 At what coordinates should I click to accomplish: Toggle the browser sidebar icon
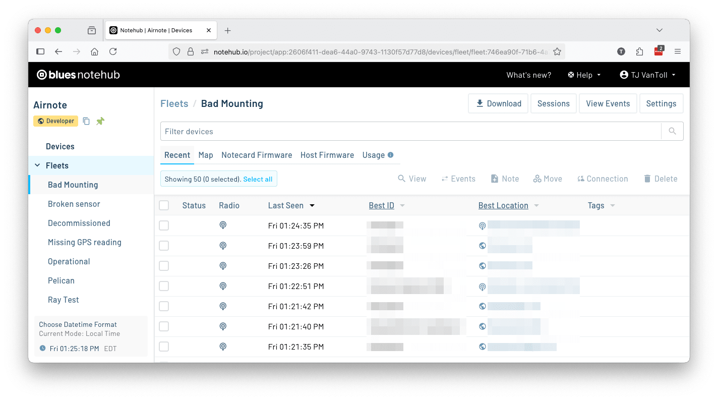40,51
